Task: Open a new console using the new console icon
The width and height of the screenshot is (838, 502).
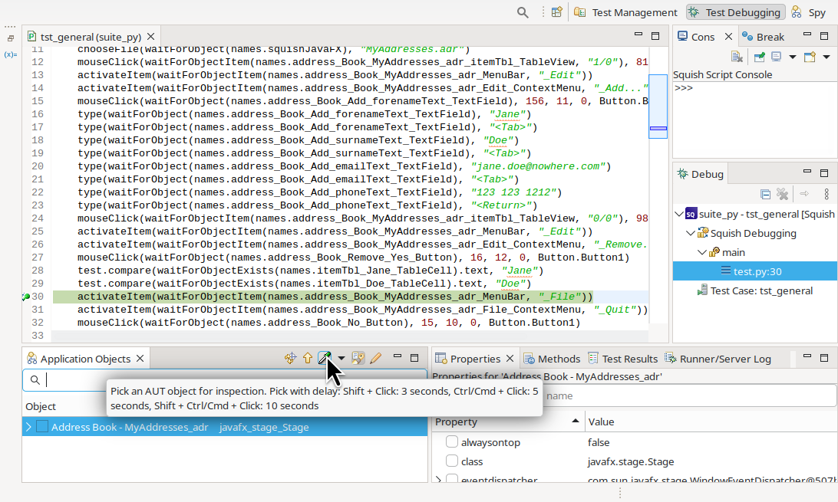Action: [x=809, y=56]
